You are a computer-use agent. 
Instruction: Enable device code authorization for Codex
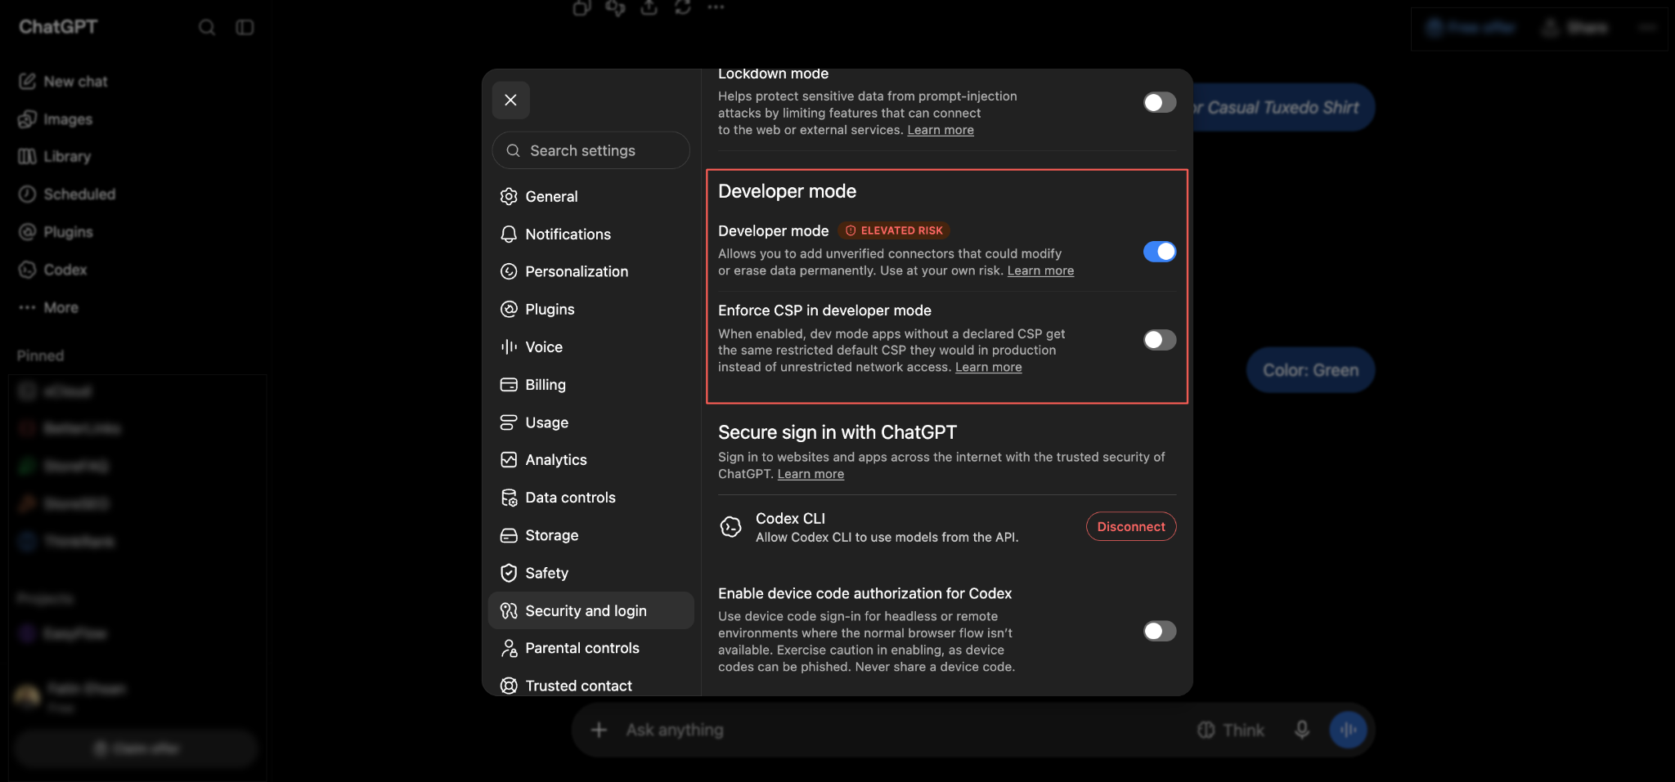click(1159, 631)
